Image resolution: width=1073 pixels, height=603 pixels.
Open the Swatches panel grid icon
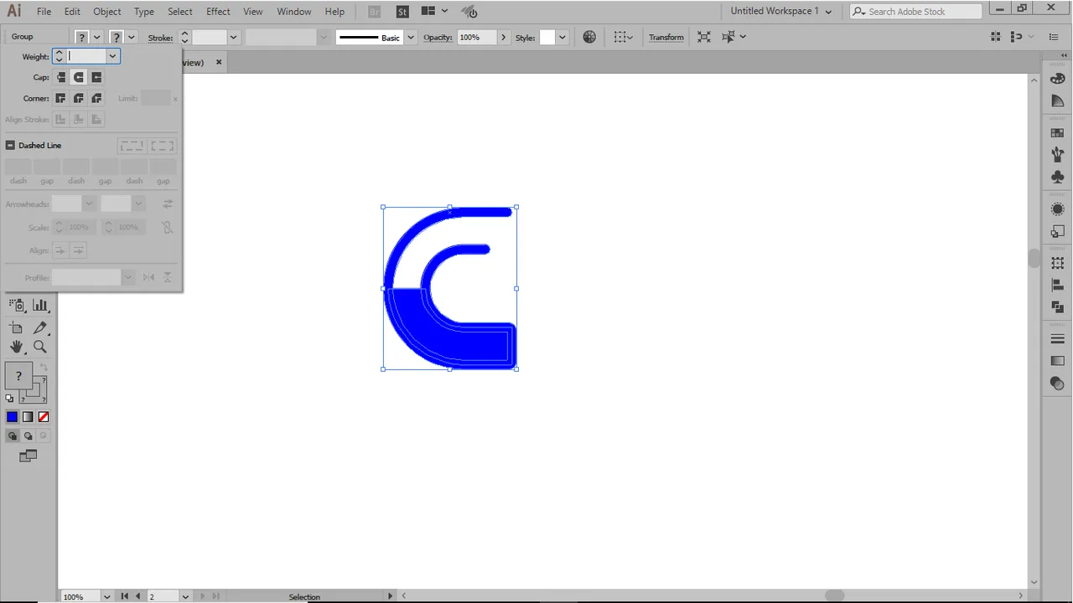click(1057, 132)
